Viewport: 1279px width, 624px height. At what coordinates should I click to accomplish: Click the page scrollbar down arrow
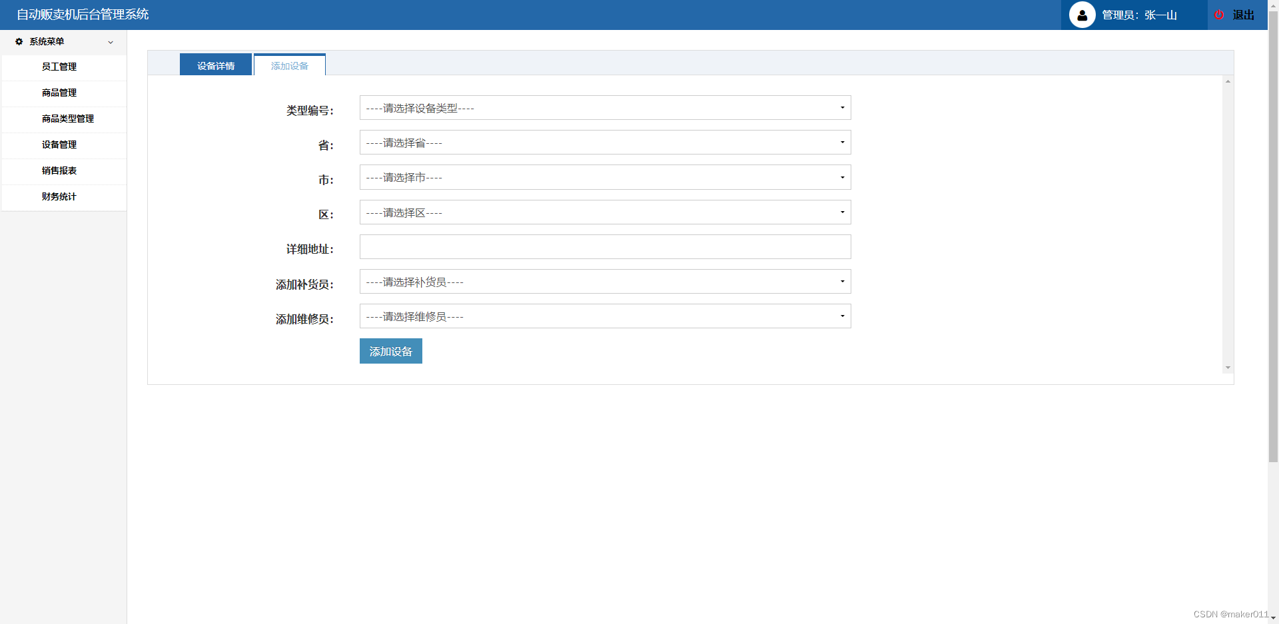1273,619
